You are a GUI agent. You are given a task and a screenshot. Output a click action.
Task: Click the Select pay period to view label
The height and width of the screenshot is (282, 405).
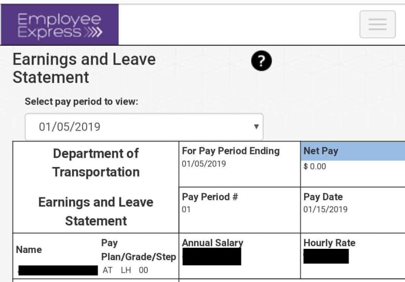point(82,102)
